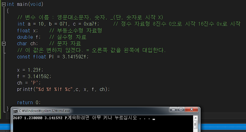This screenshot has height=132, width=246.
Task: Click the comment '// 실수형 자료'
Action: pos(68,37)
